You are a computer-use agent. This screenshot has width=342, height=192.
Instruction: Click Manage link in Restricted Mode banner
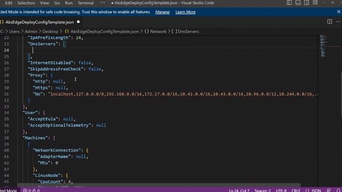coord(162,12)
